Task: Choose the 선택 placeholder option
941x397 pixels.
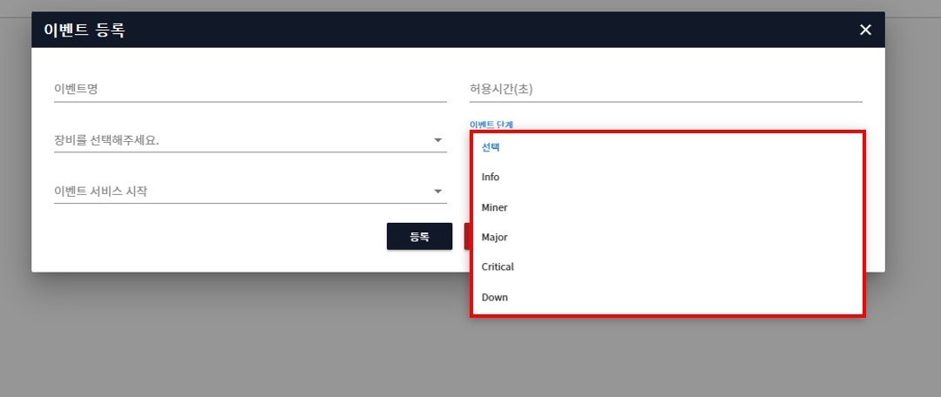Action: point(491,147)
